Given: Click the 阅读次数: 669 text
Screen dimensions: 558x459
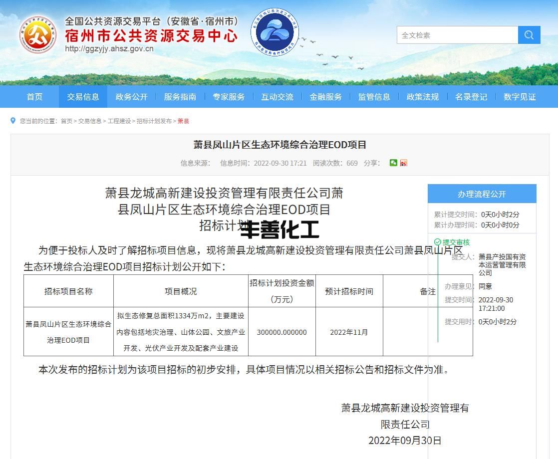Looking at the screenshot, I should pos(335,163).
